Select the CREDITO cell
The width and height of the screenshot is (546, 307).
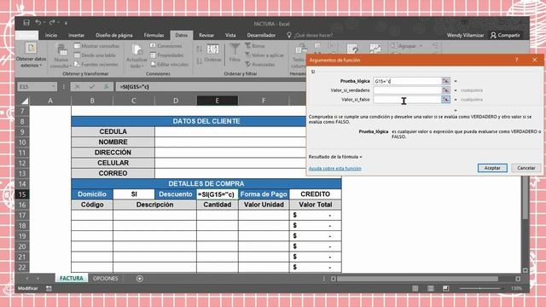(x=315, y=194)
